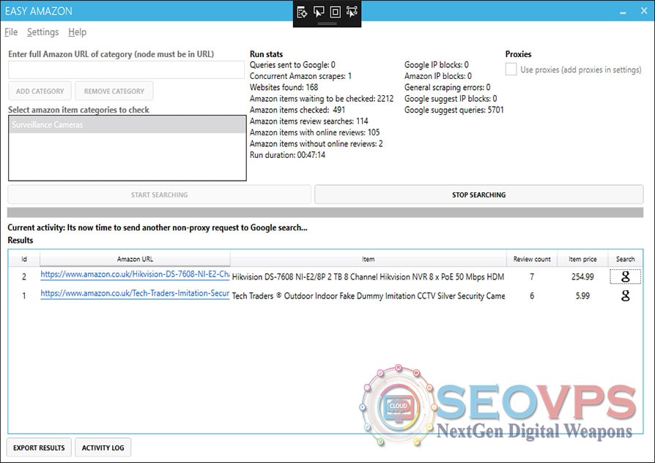
Task: Click the Add Category button
Action: 40,91
